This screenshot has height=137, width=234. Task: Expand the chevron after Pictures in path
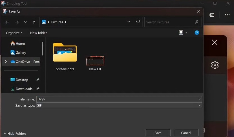click(x=66, y=22)
